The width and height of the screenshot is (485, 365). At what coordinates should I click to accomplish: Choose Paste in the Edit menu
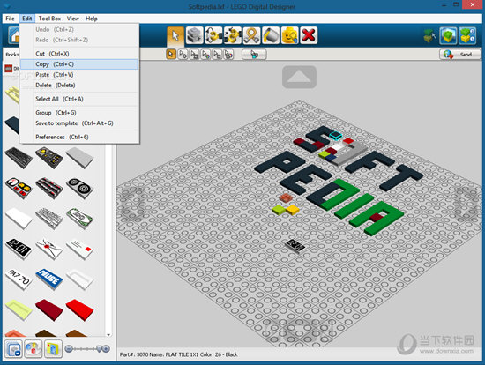[x=79, y=75]
